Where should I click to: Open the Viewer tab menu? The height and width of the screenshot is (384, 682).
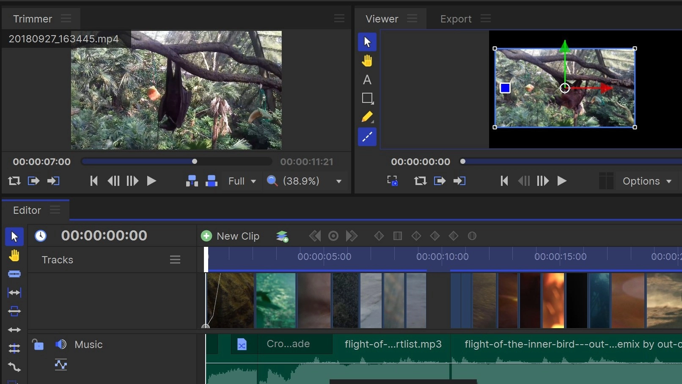tap(412, 19)
